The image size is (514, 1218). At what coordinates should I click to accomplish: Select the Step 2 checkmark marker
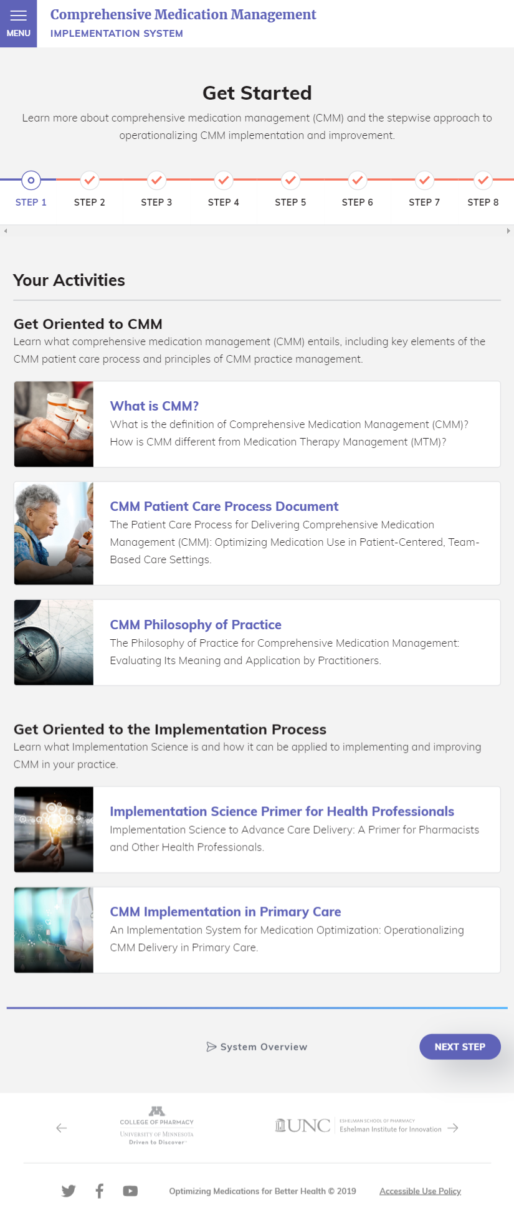tap(90, 180)
